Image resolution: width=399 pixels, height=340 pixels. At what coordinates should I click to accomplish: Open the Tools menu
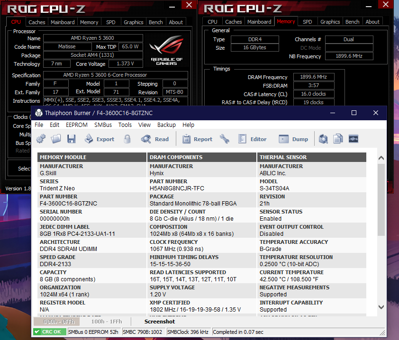pyautogui.click(x=125, y=125)
